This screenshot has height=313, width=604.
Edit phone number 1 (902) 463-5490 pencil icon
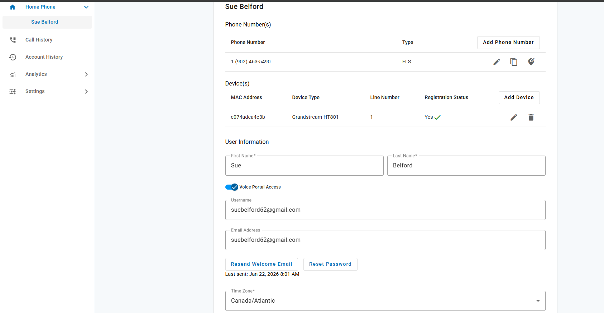click(497, 62)
